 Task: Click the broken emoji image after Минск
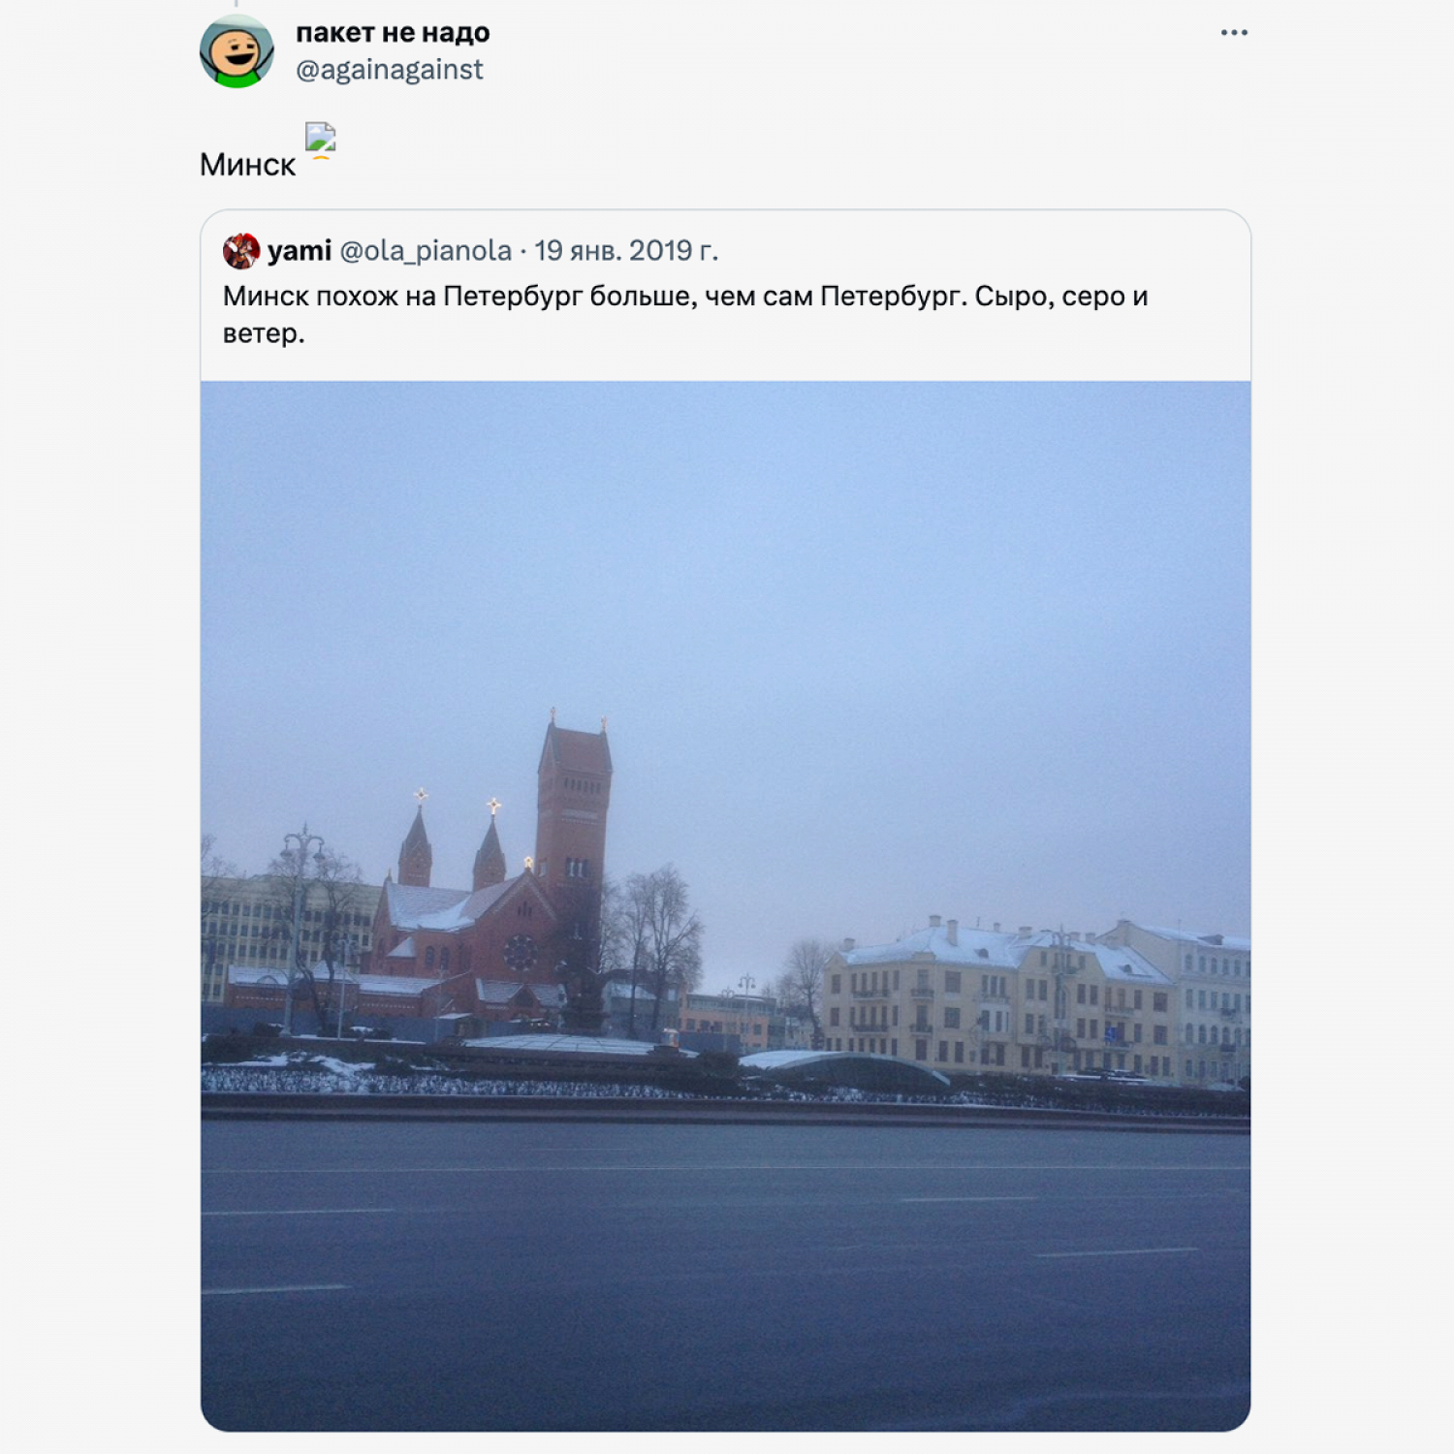tap(320, 139)
